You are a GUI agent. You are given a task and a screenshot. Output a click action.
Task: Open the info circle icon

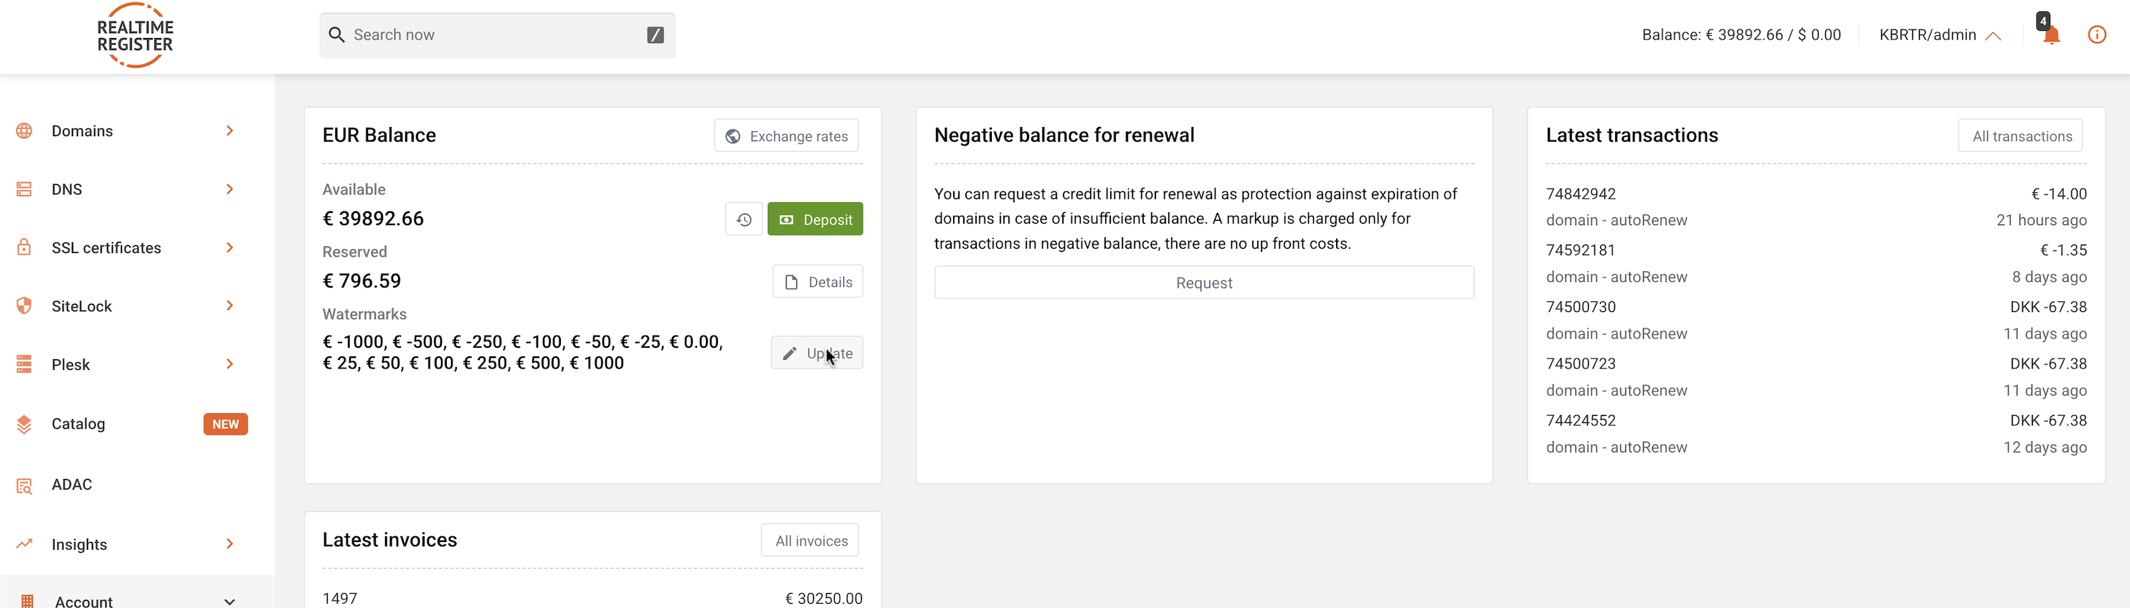(2097, 34)
